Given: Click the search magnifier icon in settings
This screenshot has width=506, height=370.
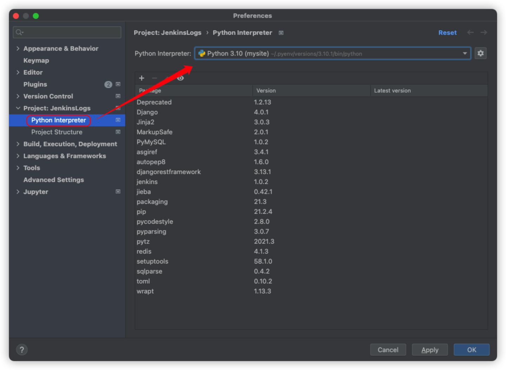Looking at the screenshot, I should click(19, 32).
